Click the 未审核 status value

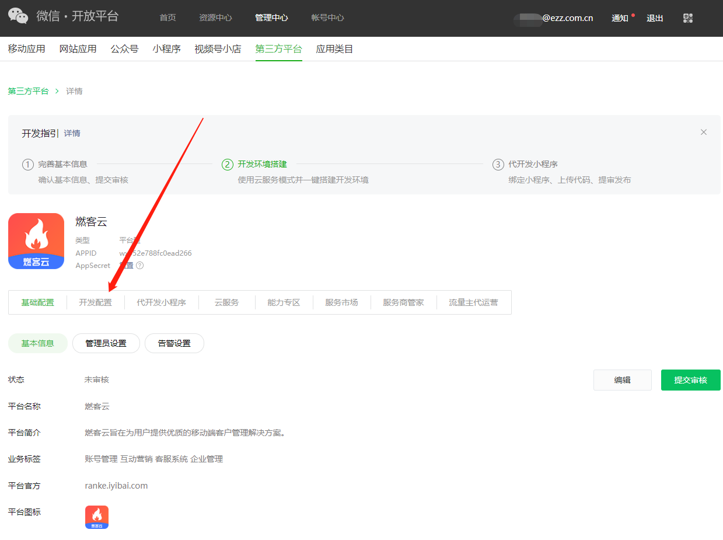[x=97, y=379]
